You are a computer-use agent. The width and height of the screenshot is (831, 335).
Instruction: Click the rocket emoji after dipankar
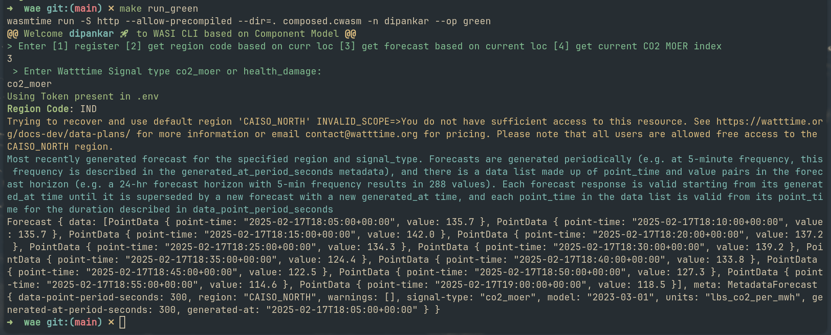tap(124, 34)
